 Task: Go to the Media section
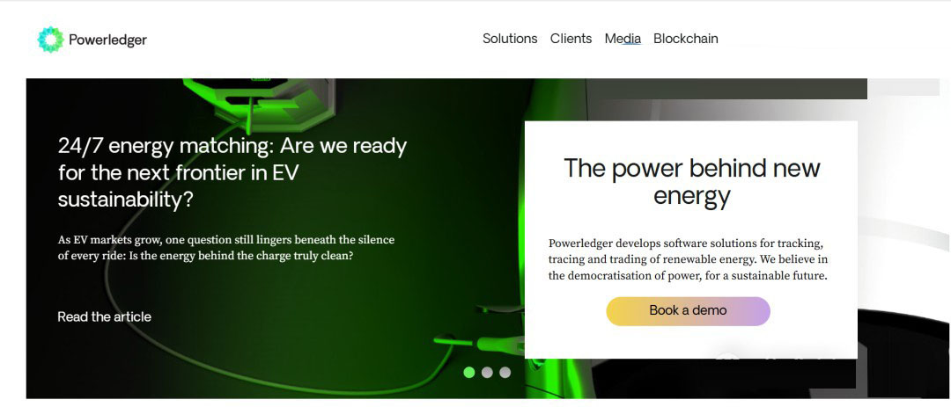click(x=623, y=39)
